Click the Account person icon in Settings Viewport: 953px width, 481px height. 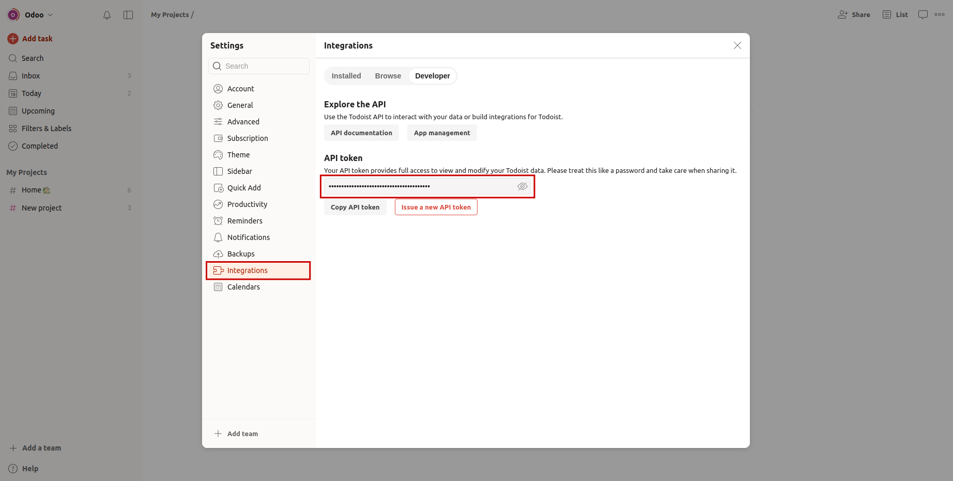218,89
